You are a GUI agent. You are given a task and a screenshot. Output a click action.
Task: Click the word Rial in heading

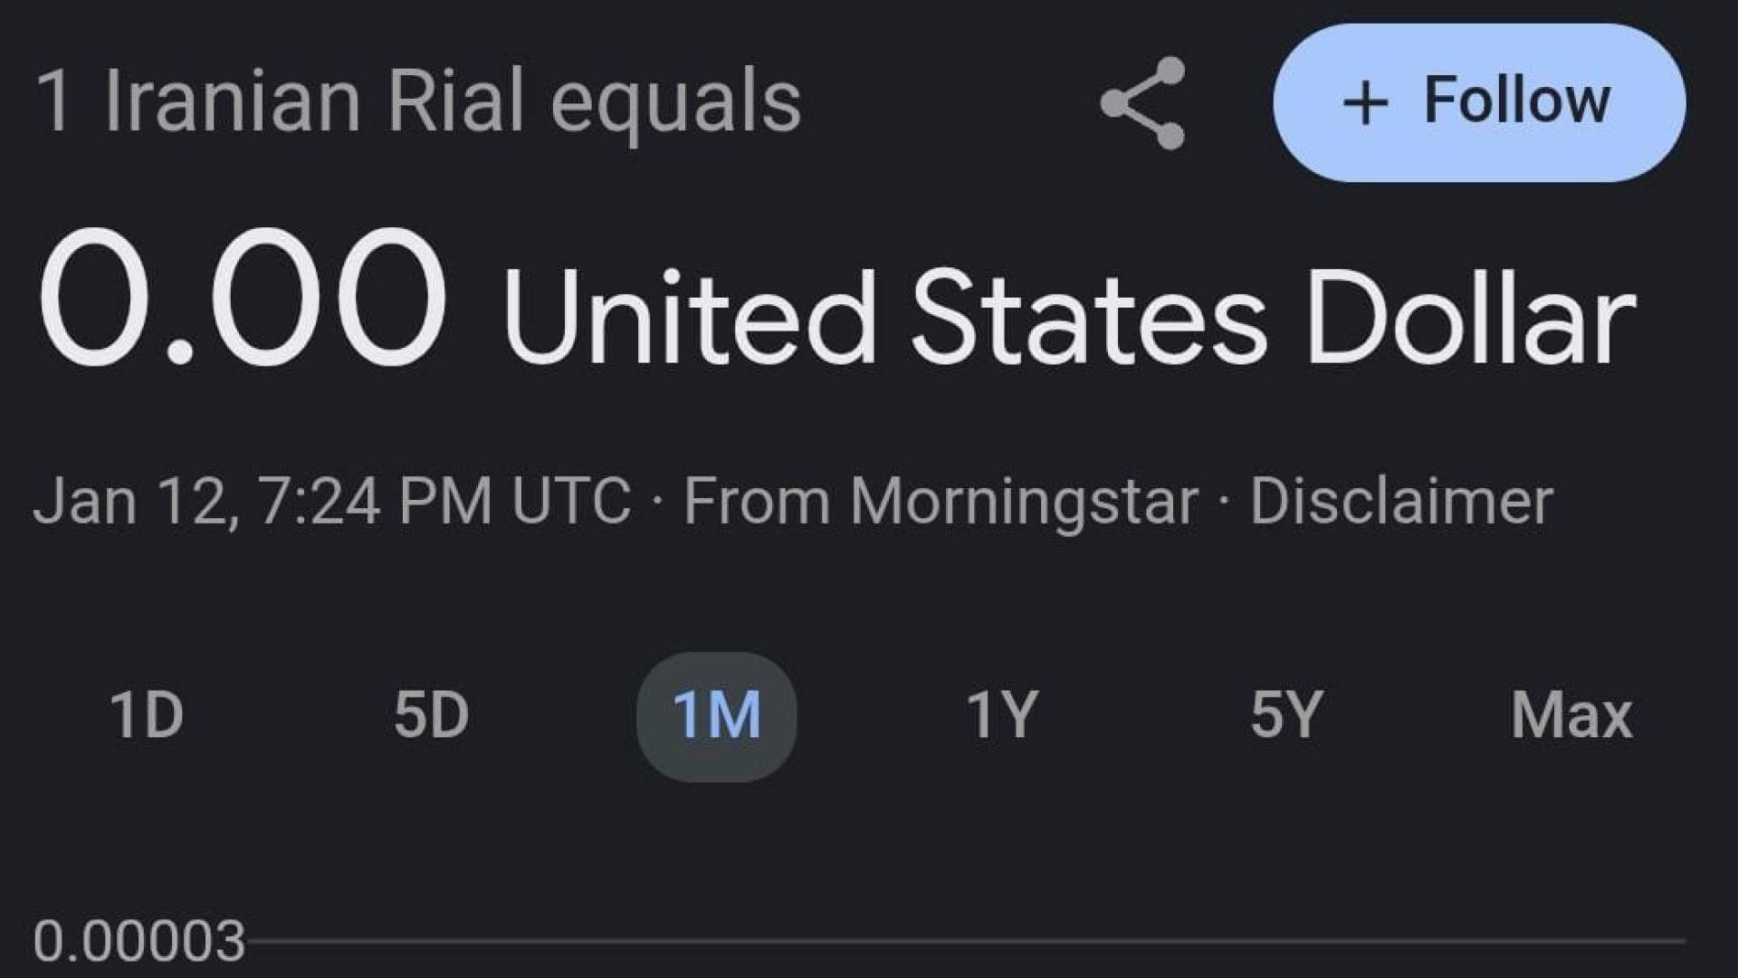point(455,100)
